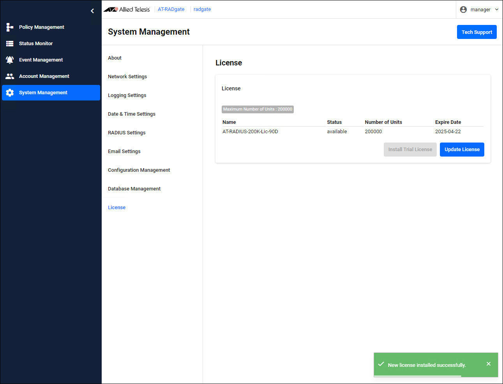The width and height of the screenshot is (503, 384).
Task: Click the Tech Support button
Action: (x=477, y=32)
